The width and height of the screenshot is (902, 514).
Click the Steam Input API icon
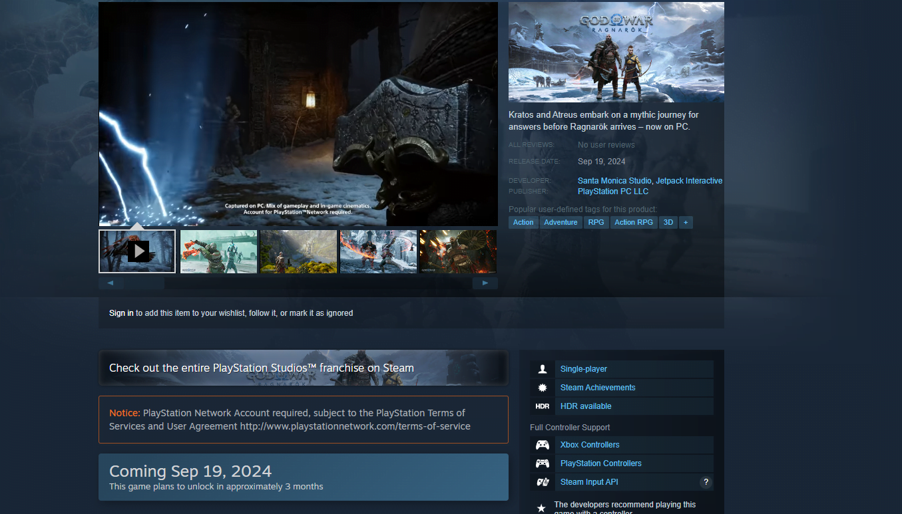click(x=543, y=482)
